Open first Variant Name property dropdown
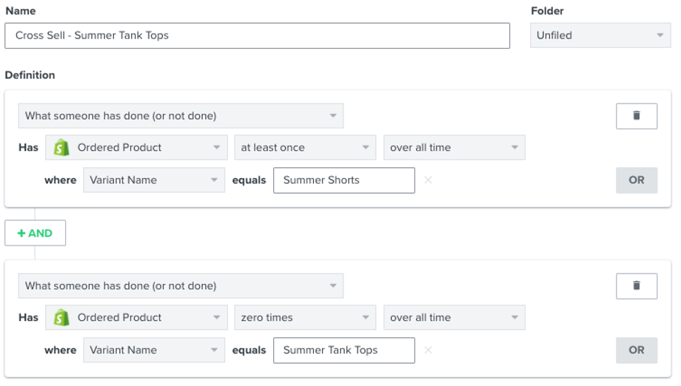The width and height of the screenshot is (681, 386). [x=153, y=180]
